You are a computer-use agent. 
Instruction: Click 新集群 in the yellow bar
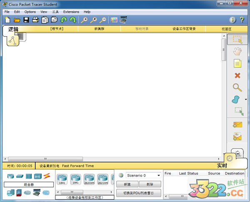(x=99, y=29)
